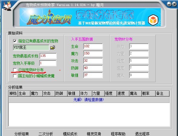Click the 魔力宝贝 banner logo

(49, 18)
